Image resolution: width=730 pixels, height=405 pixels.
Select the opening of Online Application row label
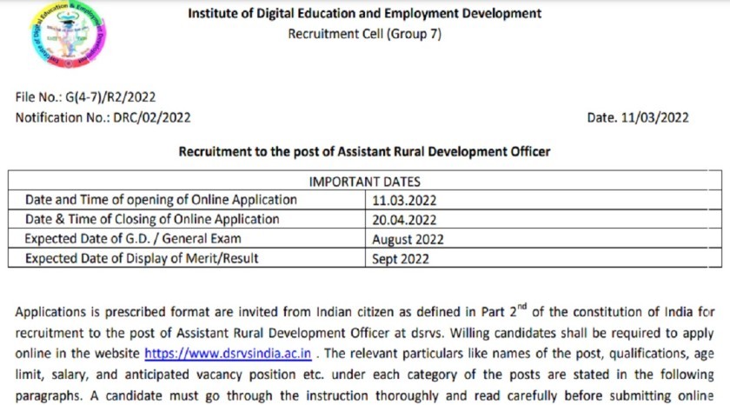[161, 200]
